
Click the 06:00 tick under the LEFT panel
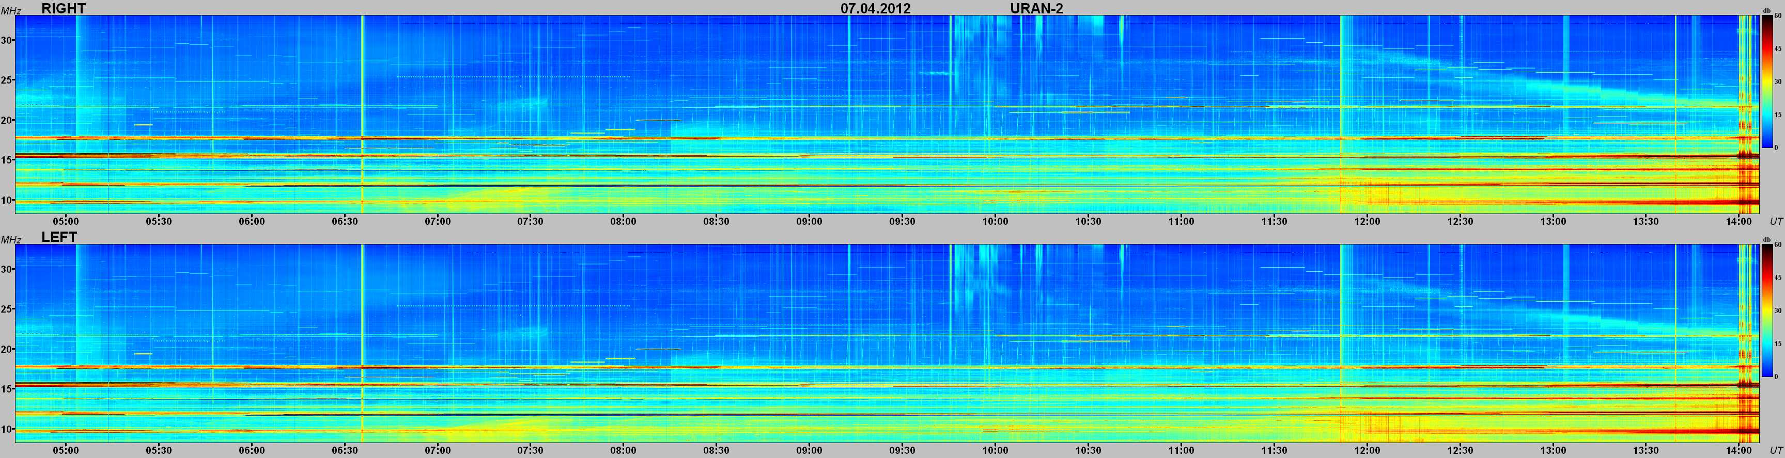tap(252, 450)
